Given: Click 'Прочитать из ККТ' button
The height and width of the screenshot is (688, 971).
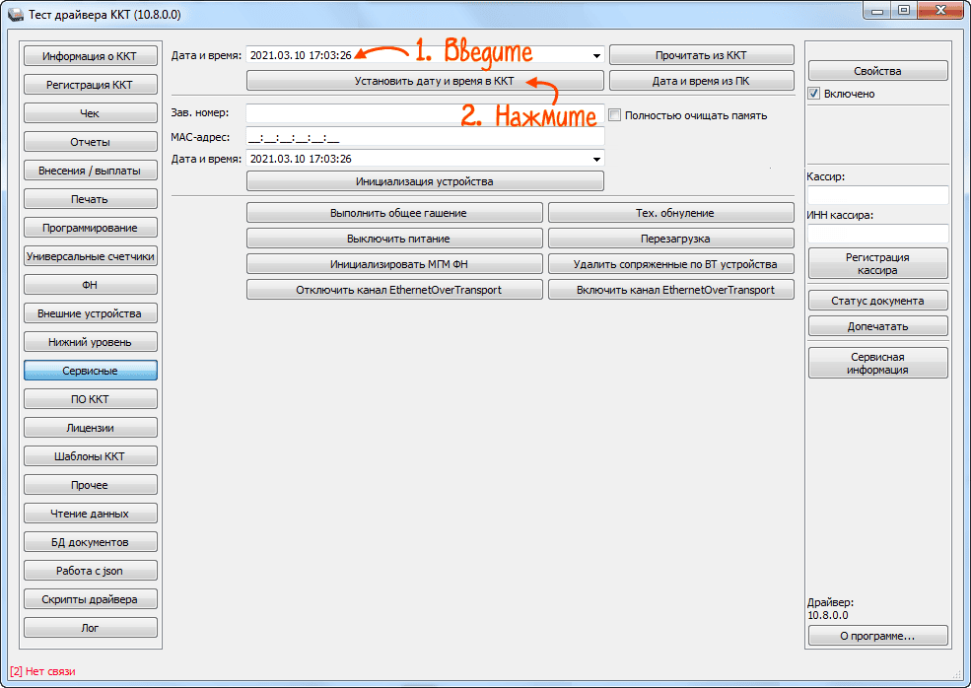Looking at the screenshot, I should pyautogui.click(x=701, y=55).
